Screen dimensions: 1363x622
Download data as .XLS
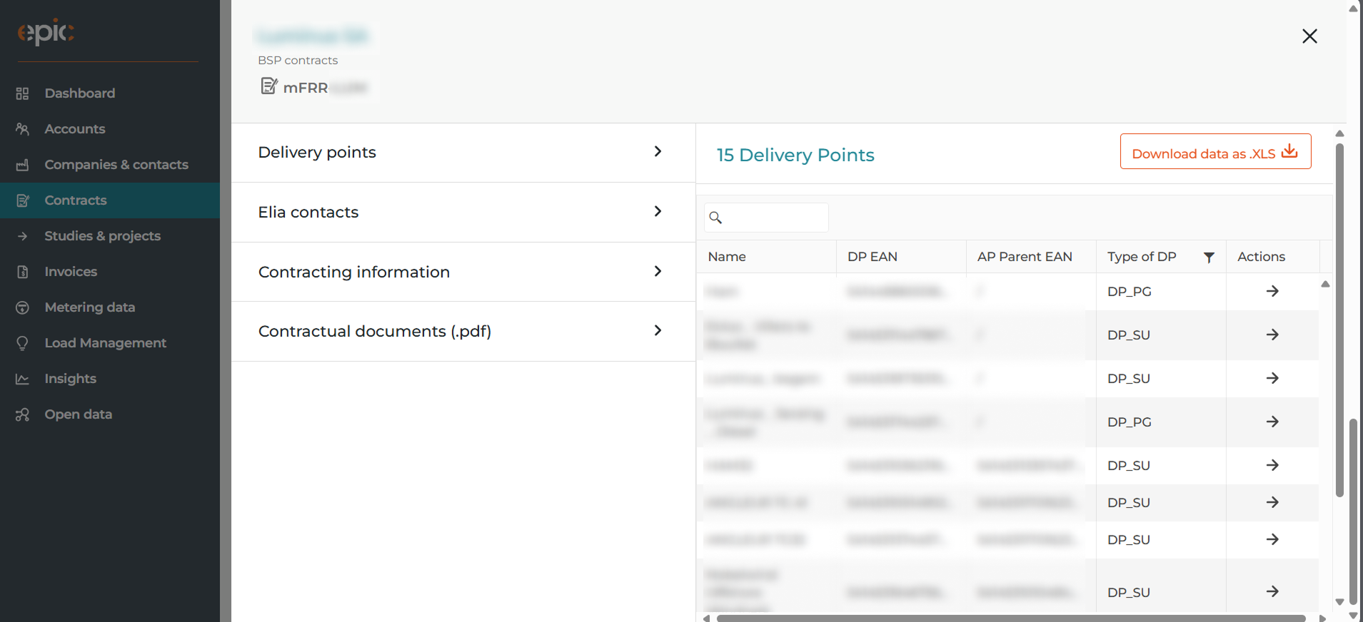pos(1215,151)
